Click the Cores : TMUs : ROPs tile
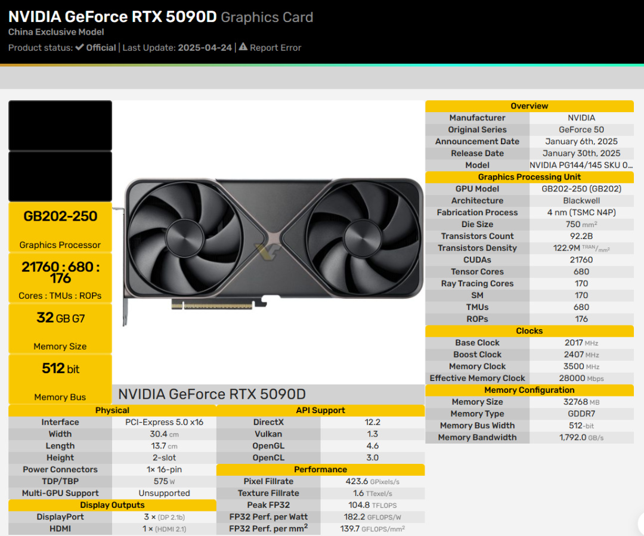 60,278
